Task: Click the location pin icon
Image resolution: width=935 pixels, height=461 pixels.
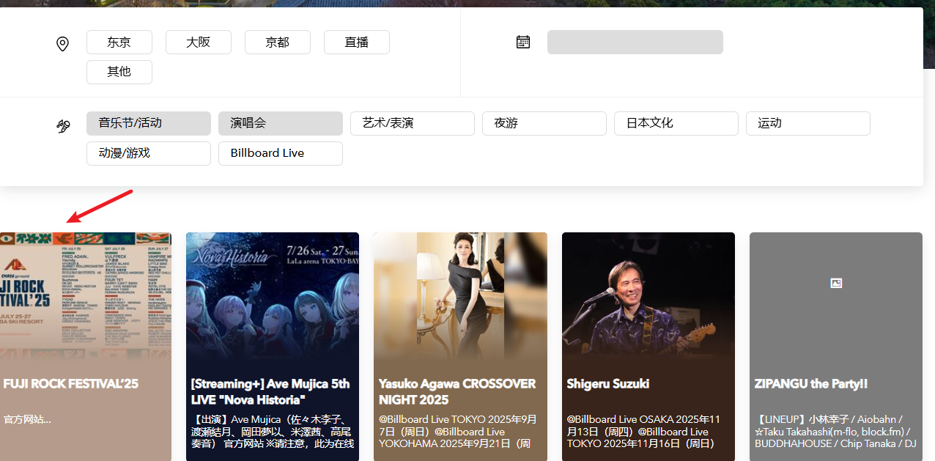Action: coord(63,45)
